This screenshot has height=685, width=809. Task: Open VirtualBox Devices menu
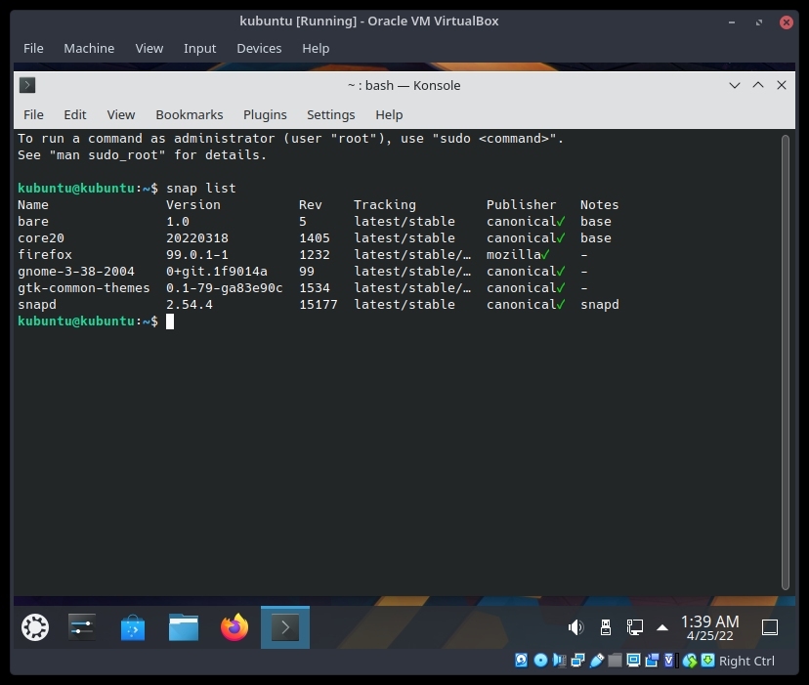click(259, 48)
